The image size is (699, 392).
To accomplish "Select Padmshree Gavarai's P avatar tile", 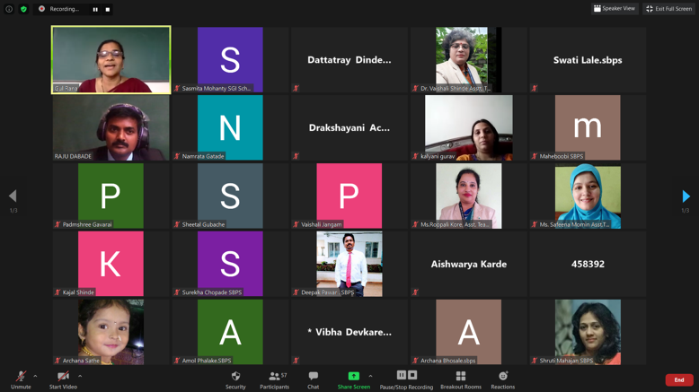I will pyautogui.click(x=111, y=196).
